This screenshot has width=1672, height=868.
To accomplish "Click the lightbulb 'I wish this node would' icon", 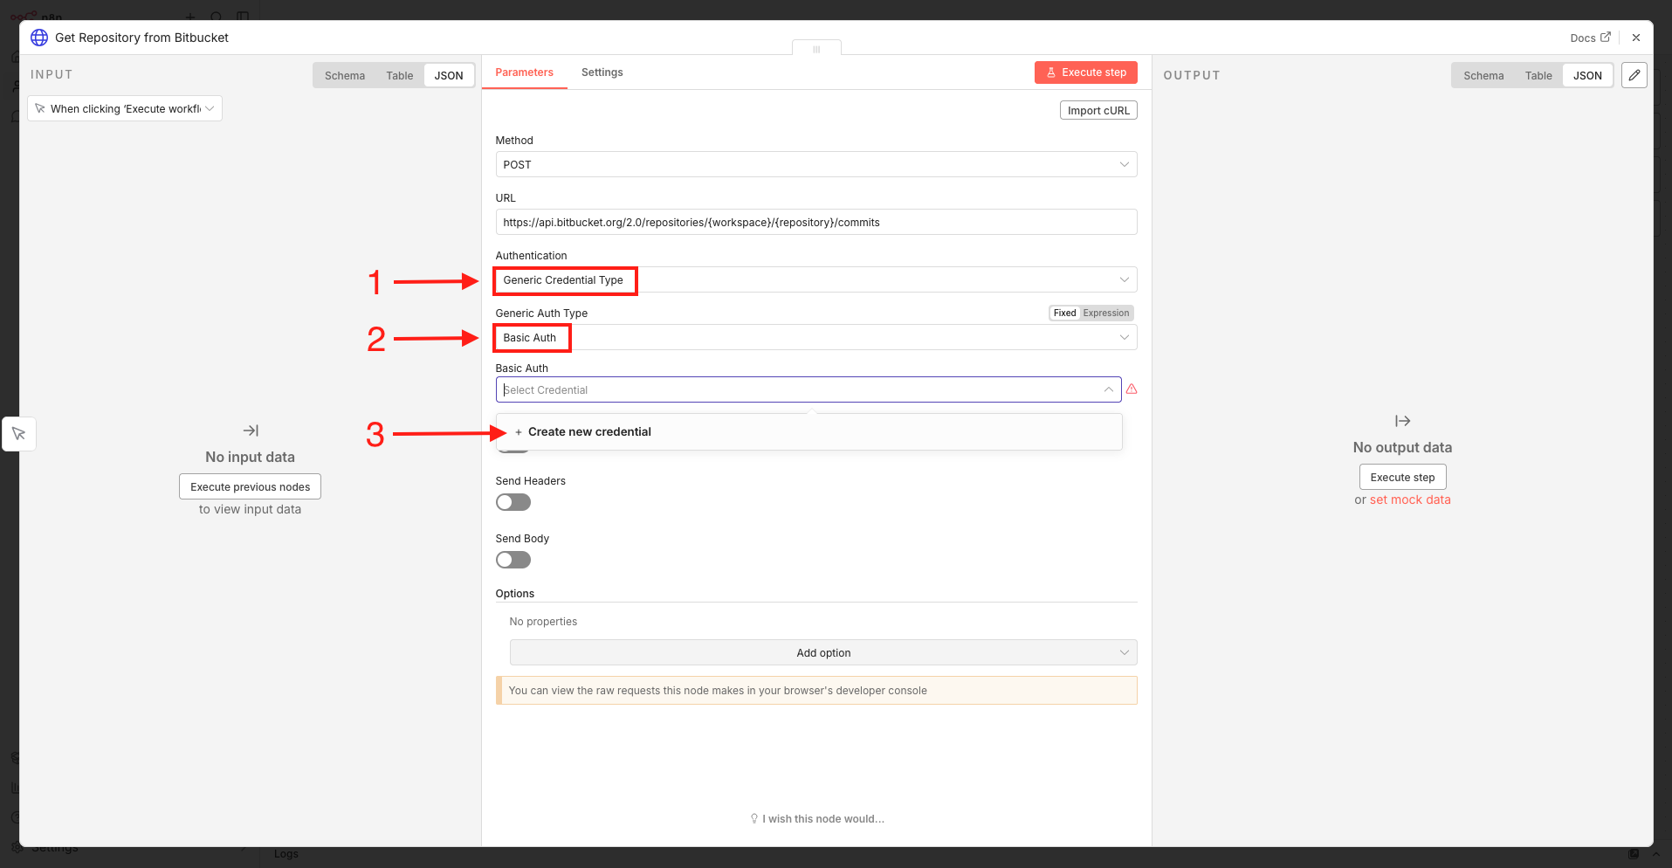I will [x=754, y=819].
